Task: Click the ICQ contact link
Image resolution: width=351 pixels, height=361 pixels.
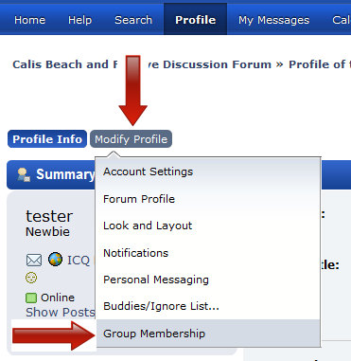Action: click(x=79, y=261)
